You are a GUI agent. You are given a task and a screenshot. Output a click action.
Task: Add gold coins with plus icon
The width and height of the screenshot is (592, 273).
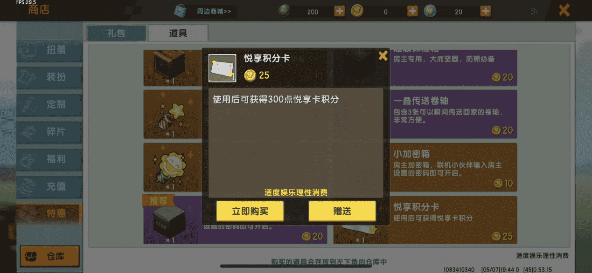412,11
